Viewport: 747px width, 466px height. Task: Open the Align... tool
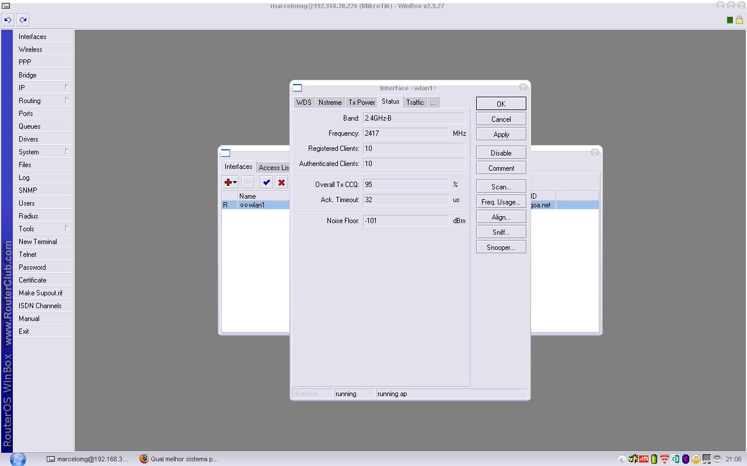[501, 217]
